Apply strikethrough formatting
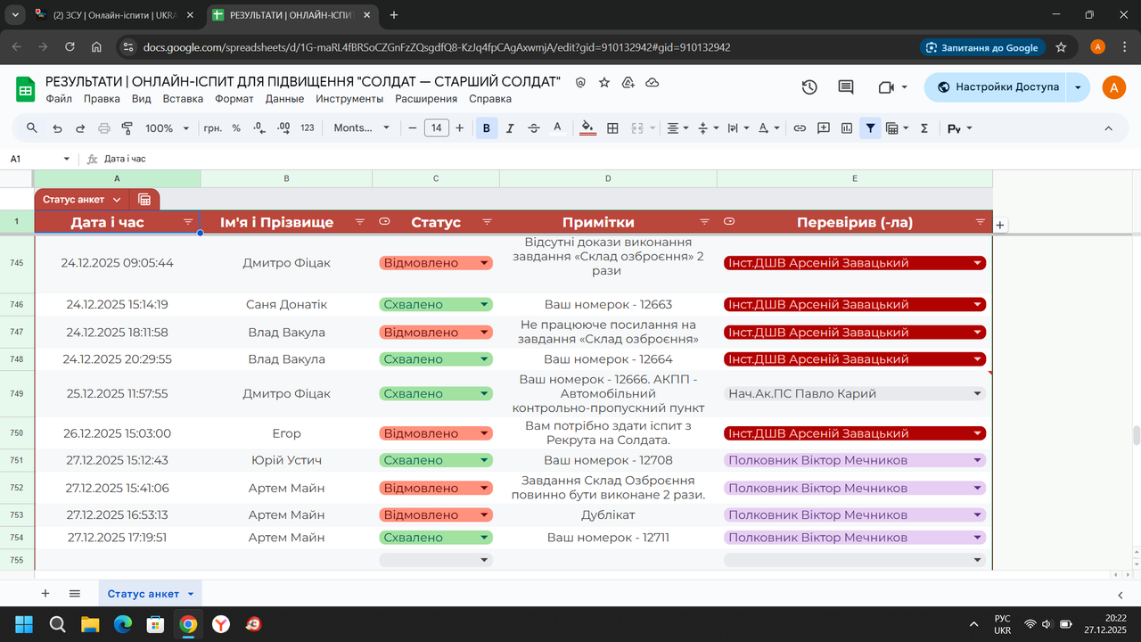 click(534, 128)
